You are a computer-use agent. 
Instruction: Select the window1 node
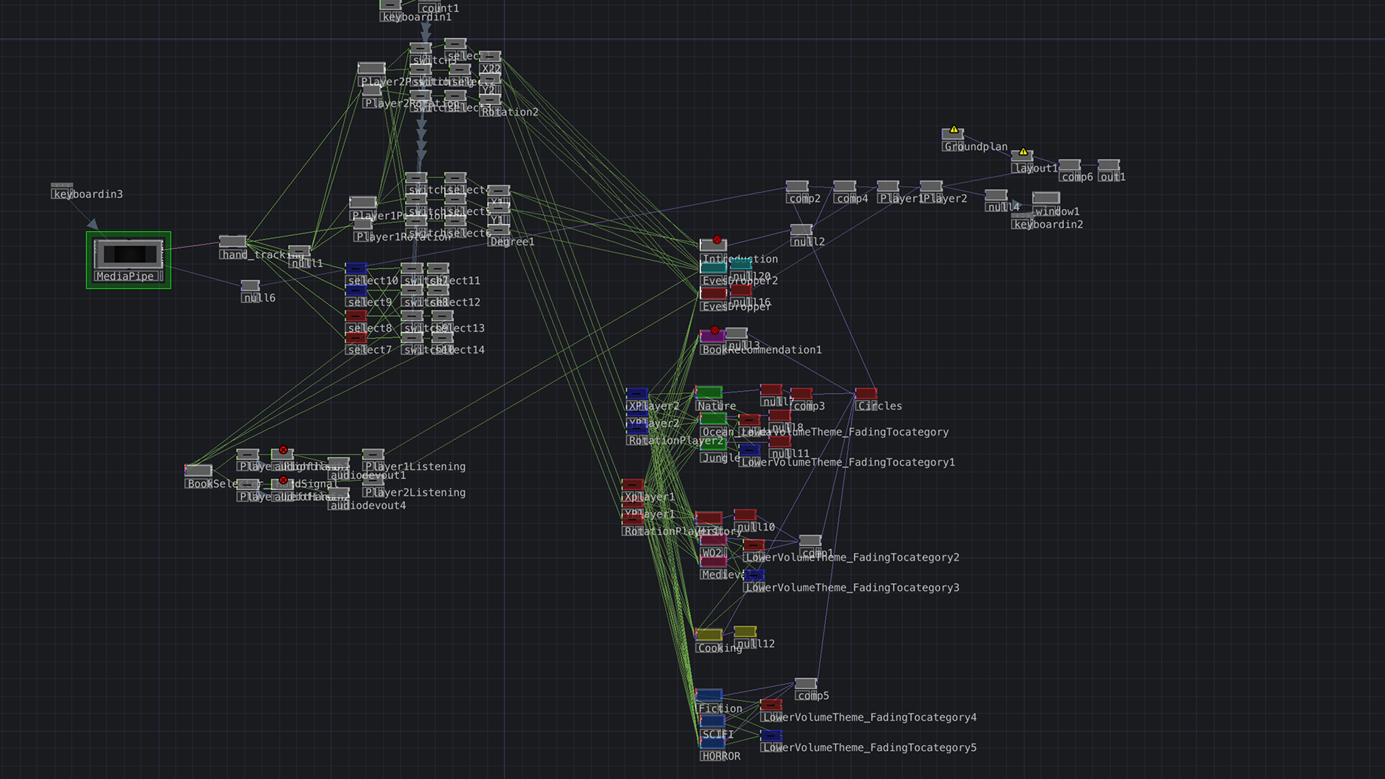point(1045,198)
